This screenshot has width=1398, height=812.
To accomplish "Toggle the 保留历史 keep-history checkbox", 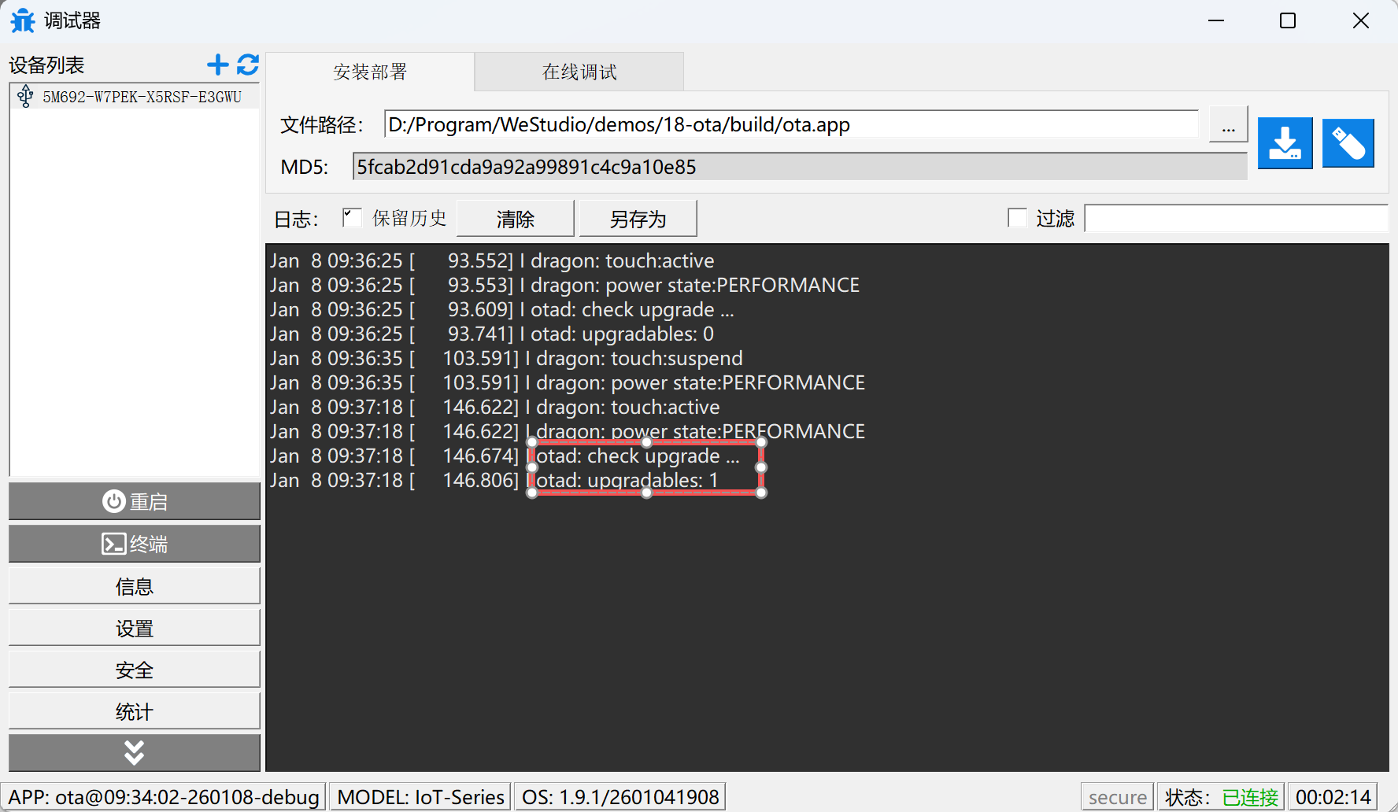I will point(352,217).
